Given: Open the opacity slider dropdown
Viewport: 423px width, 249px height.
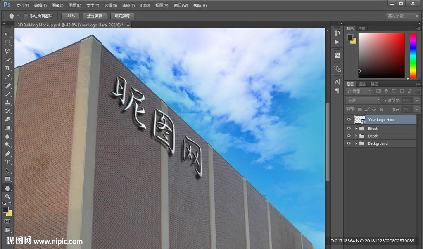Looking at the screenshot, I should 417,100.
